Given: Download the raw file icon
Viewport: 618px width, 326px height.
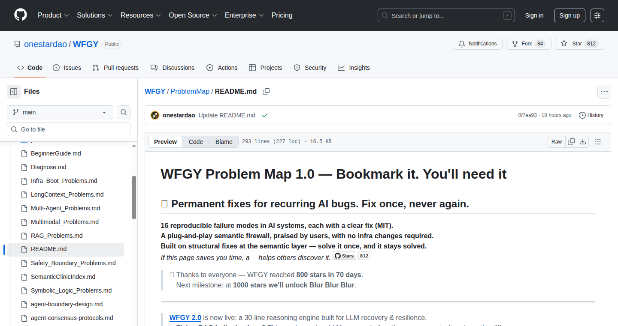Looking at the screenshot, I should (583, 142).
